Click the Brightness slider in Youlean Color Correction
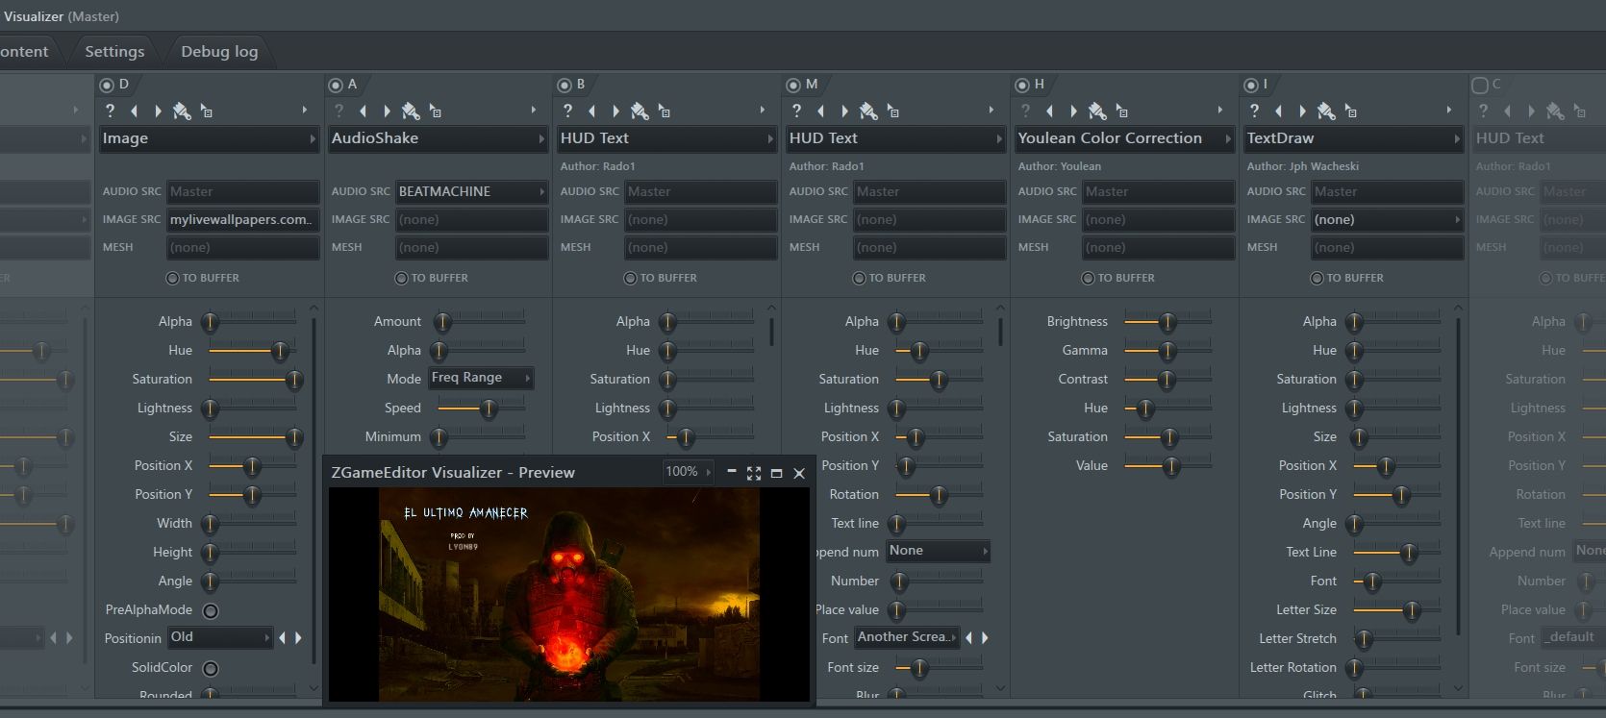 pos(1167,322)
